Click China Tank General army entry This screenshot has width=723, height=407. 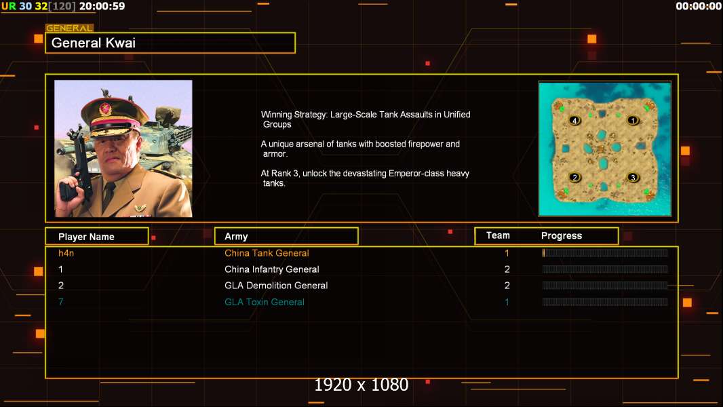coord(267,253)
